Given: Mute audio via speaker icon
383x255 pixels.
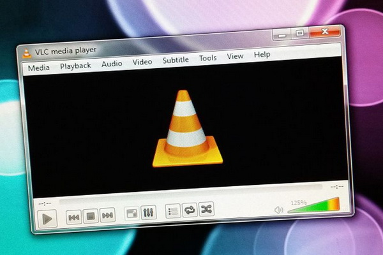Looking at the screenshot, I should [278, 210].
